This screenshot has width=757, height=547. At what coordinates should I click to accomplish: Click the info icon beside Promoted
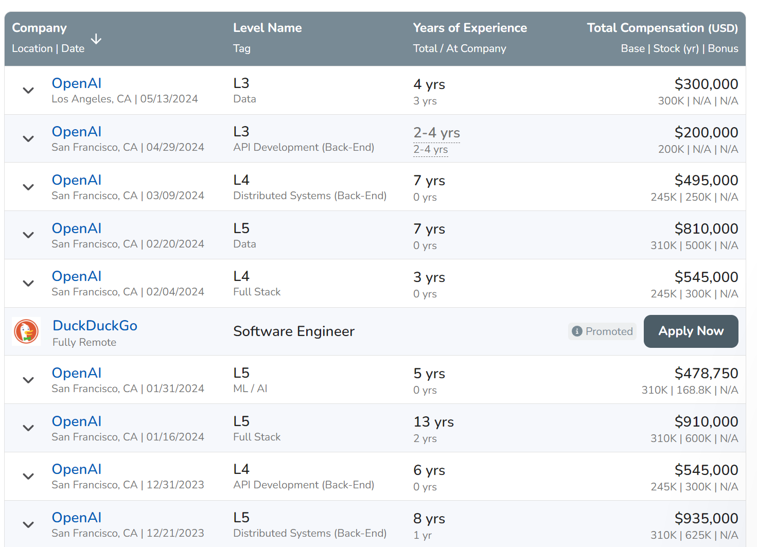pyautogui.click(x=577, y=331)
